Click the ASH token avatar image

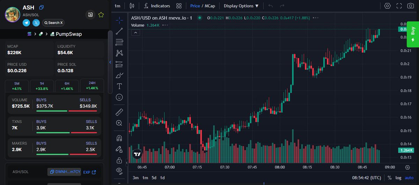[13, 15]
